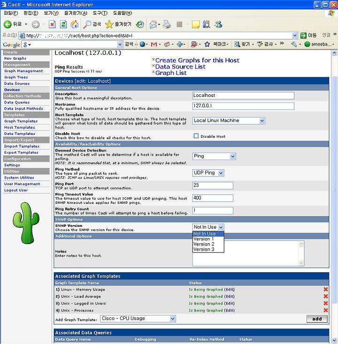Click the Google toolbar wrench settings icon
The width and height of the screenshot is (338, 344).
coord(294,45)
